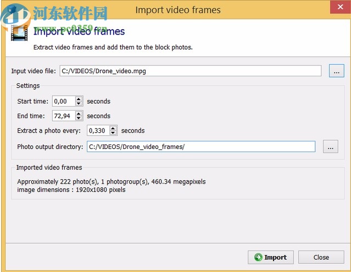The image size is (351, 272).
Task: Decrease the Start time value
Action: 79,104
